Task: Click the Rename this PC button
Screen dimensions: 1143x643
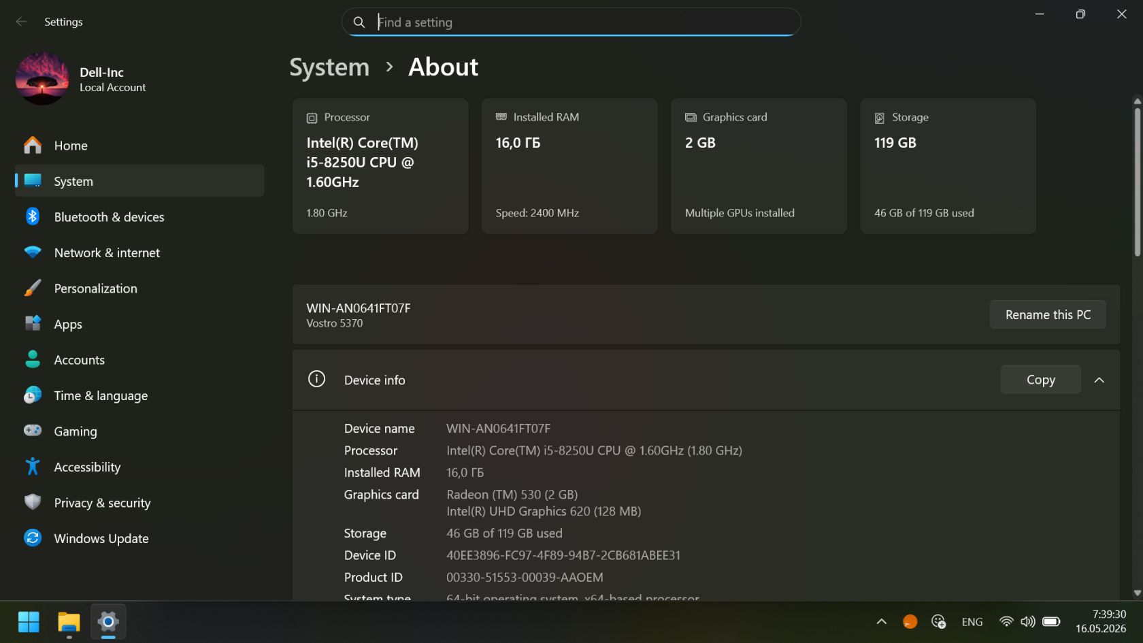Action: pyautogui.click(x=1048, y=314)
